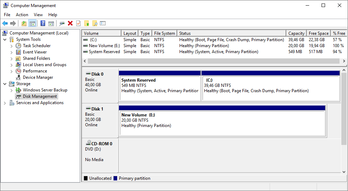Expand the Shared Folders node
Screen dimensions: 348x191
point(12,59)
